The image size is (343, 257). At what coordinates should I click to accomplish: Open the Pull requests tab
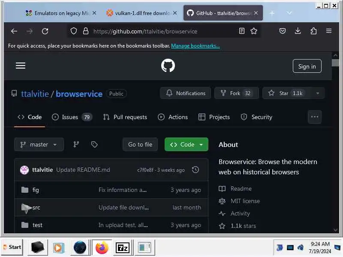[x=125, y=117]
